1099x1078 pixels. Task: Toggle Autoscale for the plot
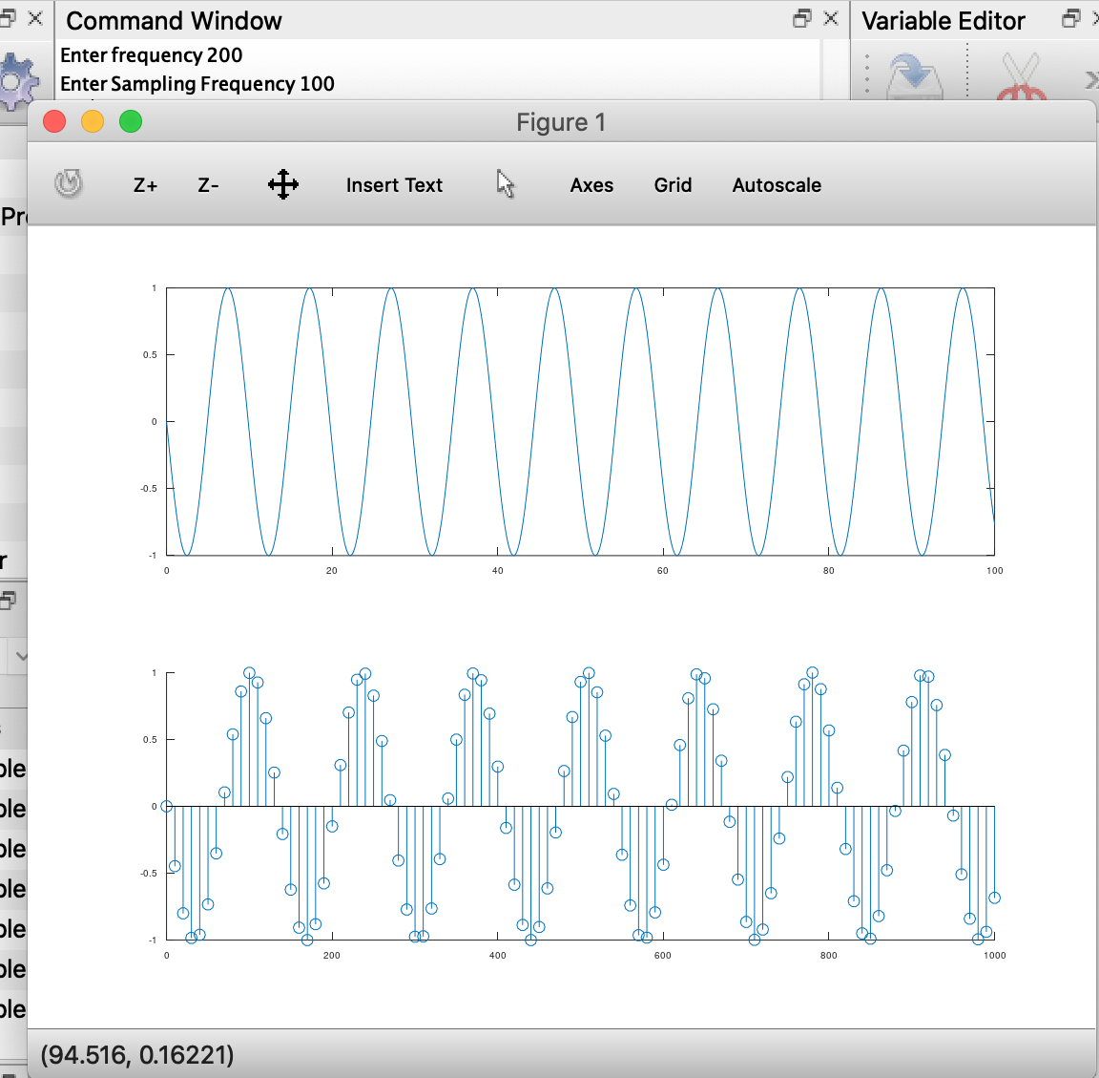tap(777, 185)
